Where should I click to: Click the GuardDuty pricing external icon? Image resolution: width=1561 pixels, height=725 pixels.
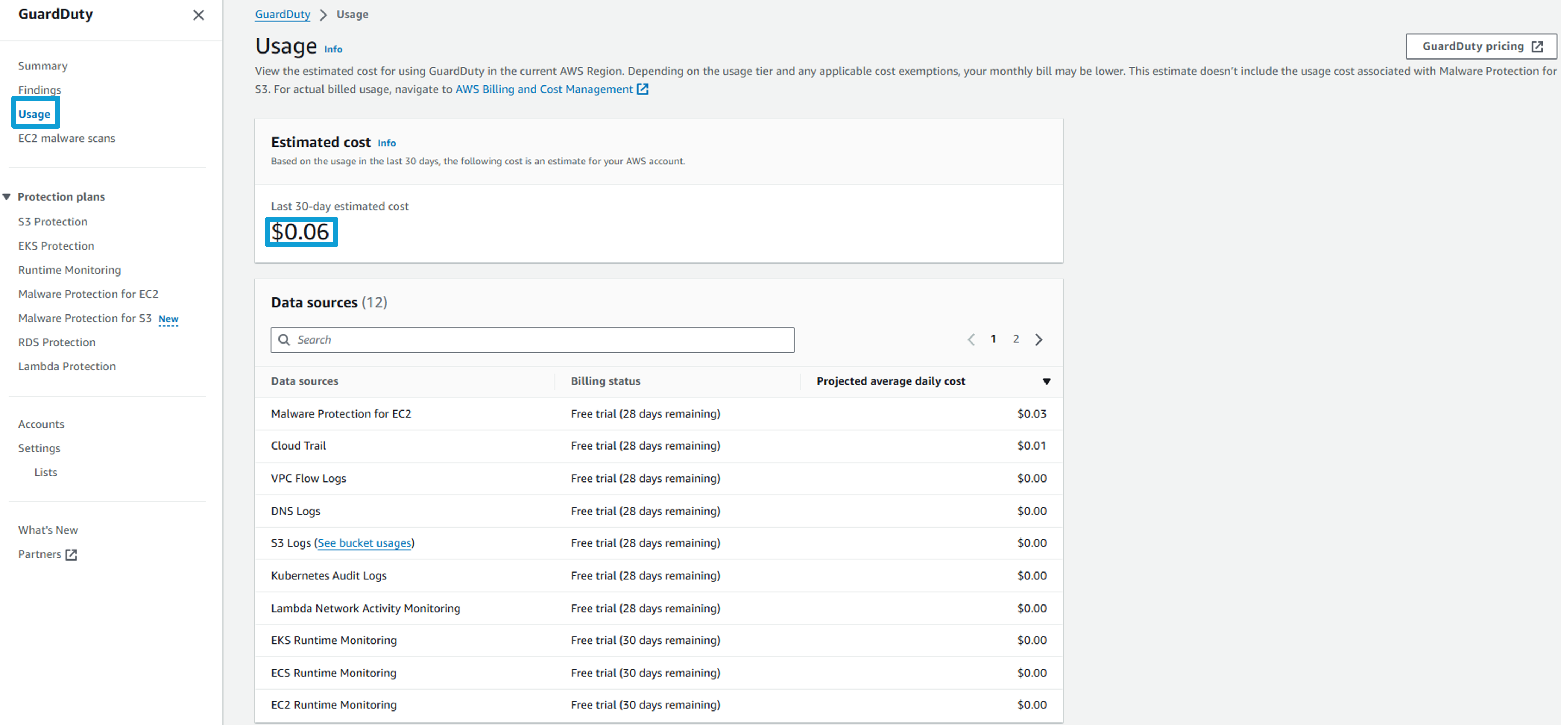point(1537,47)
